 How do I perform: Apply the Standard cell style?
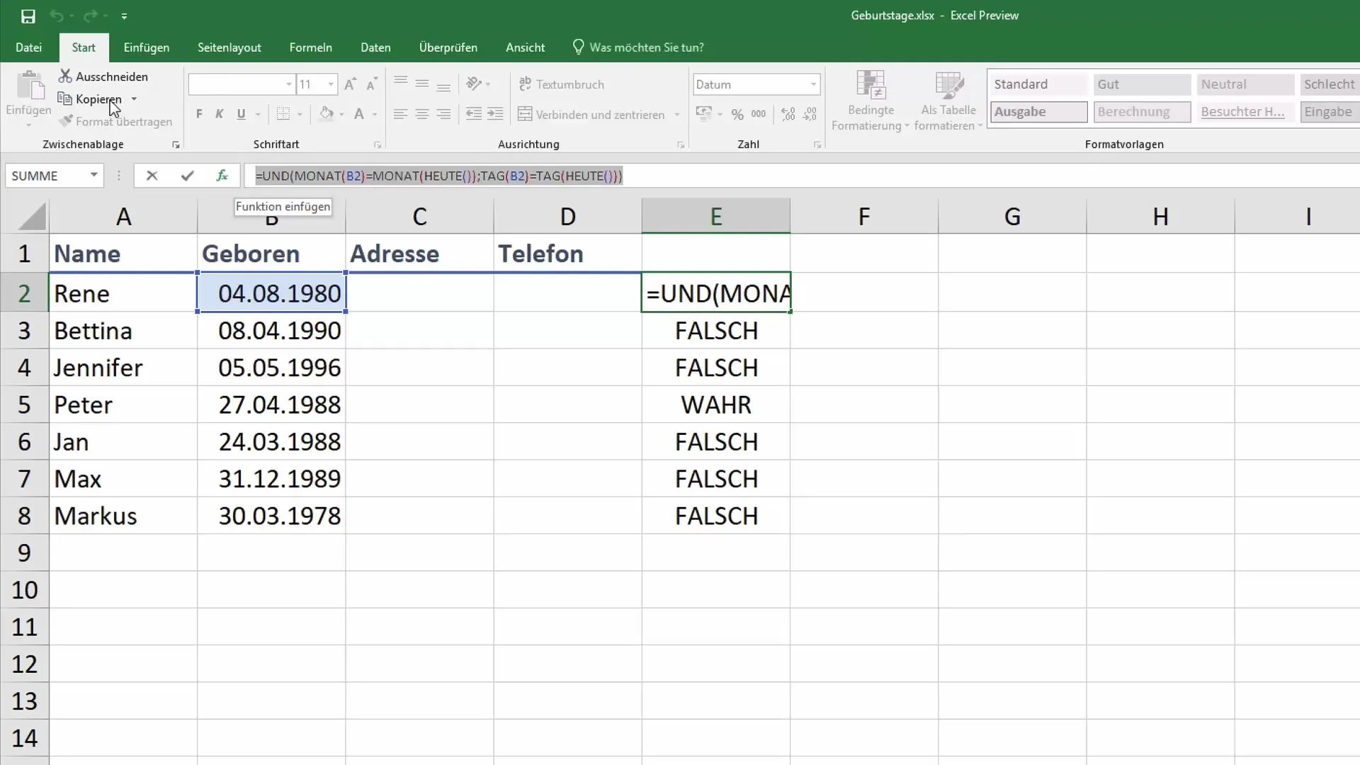pyautogui.click(x=1038, y=84)
